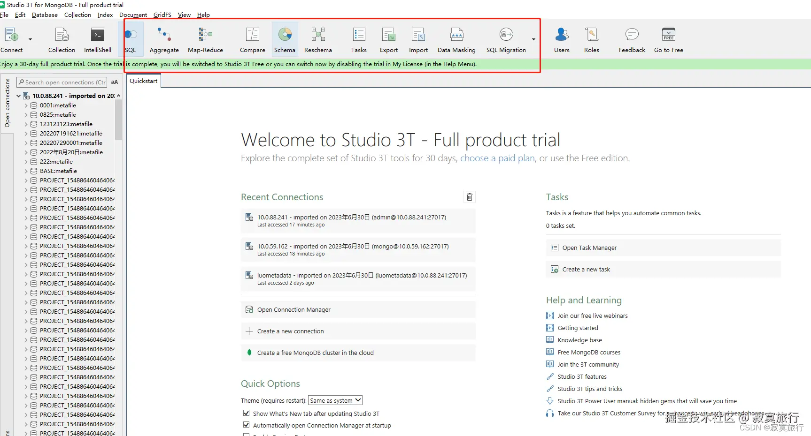The width and height of the screenshot is (811, 436).
Task: Open Tasks from the toolbar
Action: pyautogui.click(x=359, y=39)
